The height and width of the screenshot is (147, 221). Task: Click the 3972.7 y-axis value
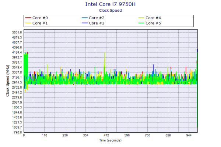17,57
